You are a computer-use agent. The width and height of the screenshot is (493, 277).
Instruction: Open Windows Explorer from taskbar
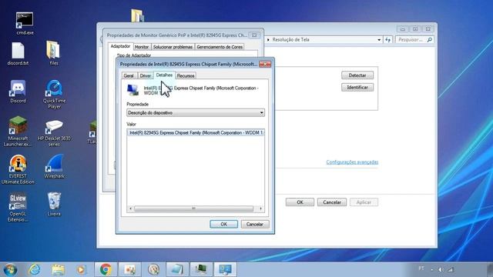(x=58, y=269)
